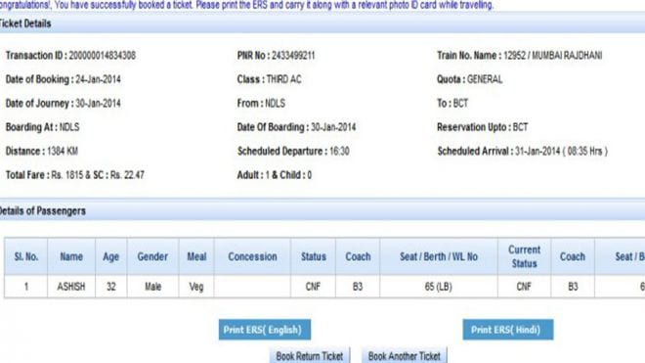Select Total Fare Rs. 1815 text
Viewport: 645px width, 363px height.
pyautogui.click(x=44, y=175)
